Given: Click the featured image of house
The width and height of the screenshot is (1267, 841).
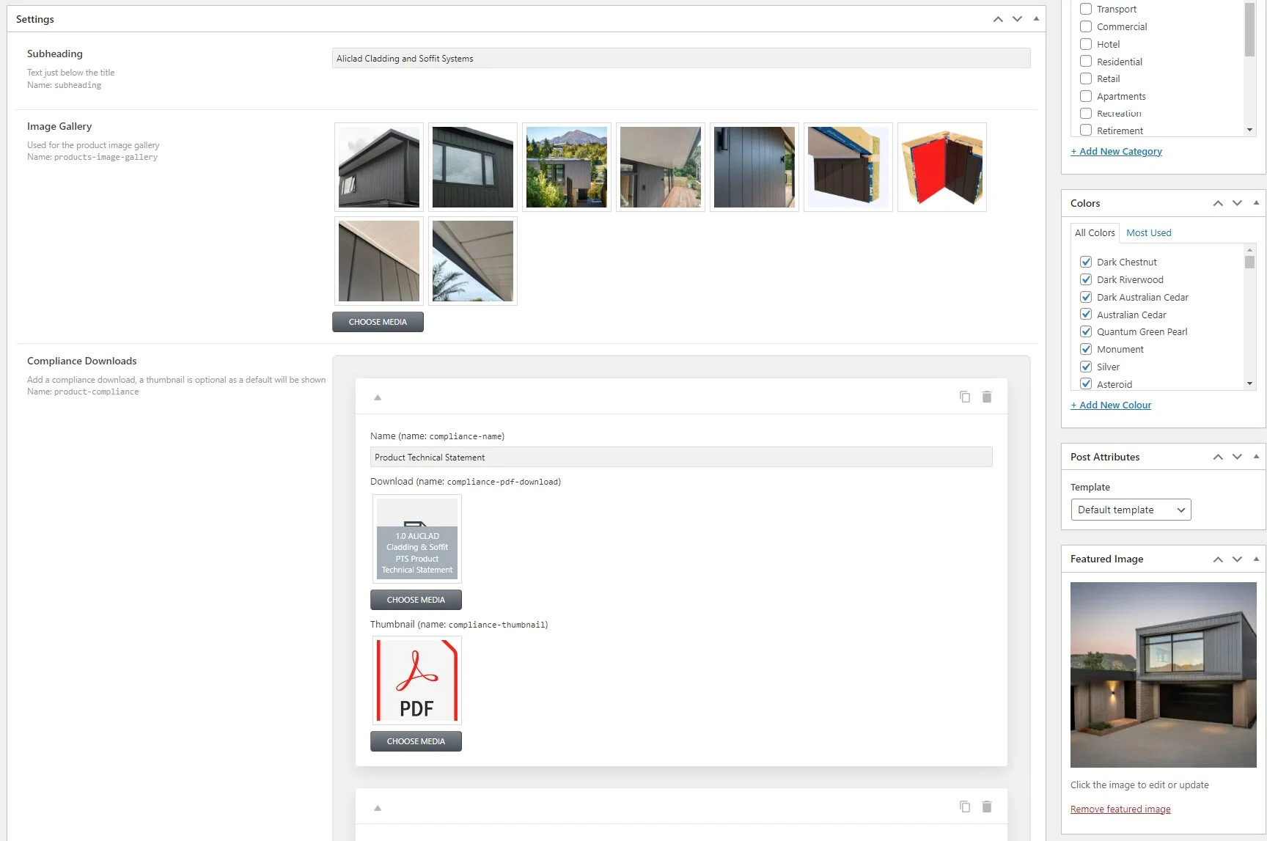Looking at the screenshot, I should [x=1163, y=675].
